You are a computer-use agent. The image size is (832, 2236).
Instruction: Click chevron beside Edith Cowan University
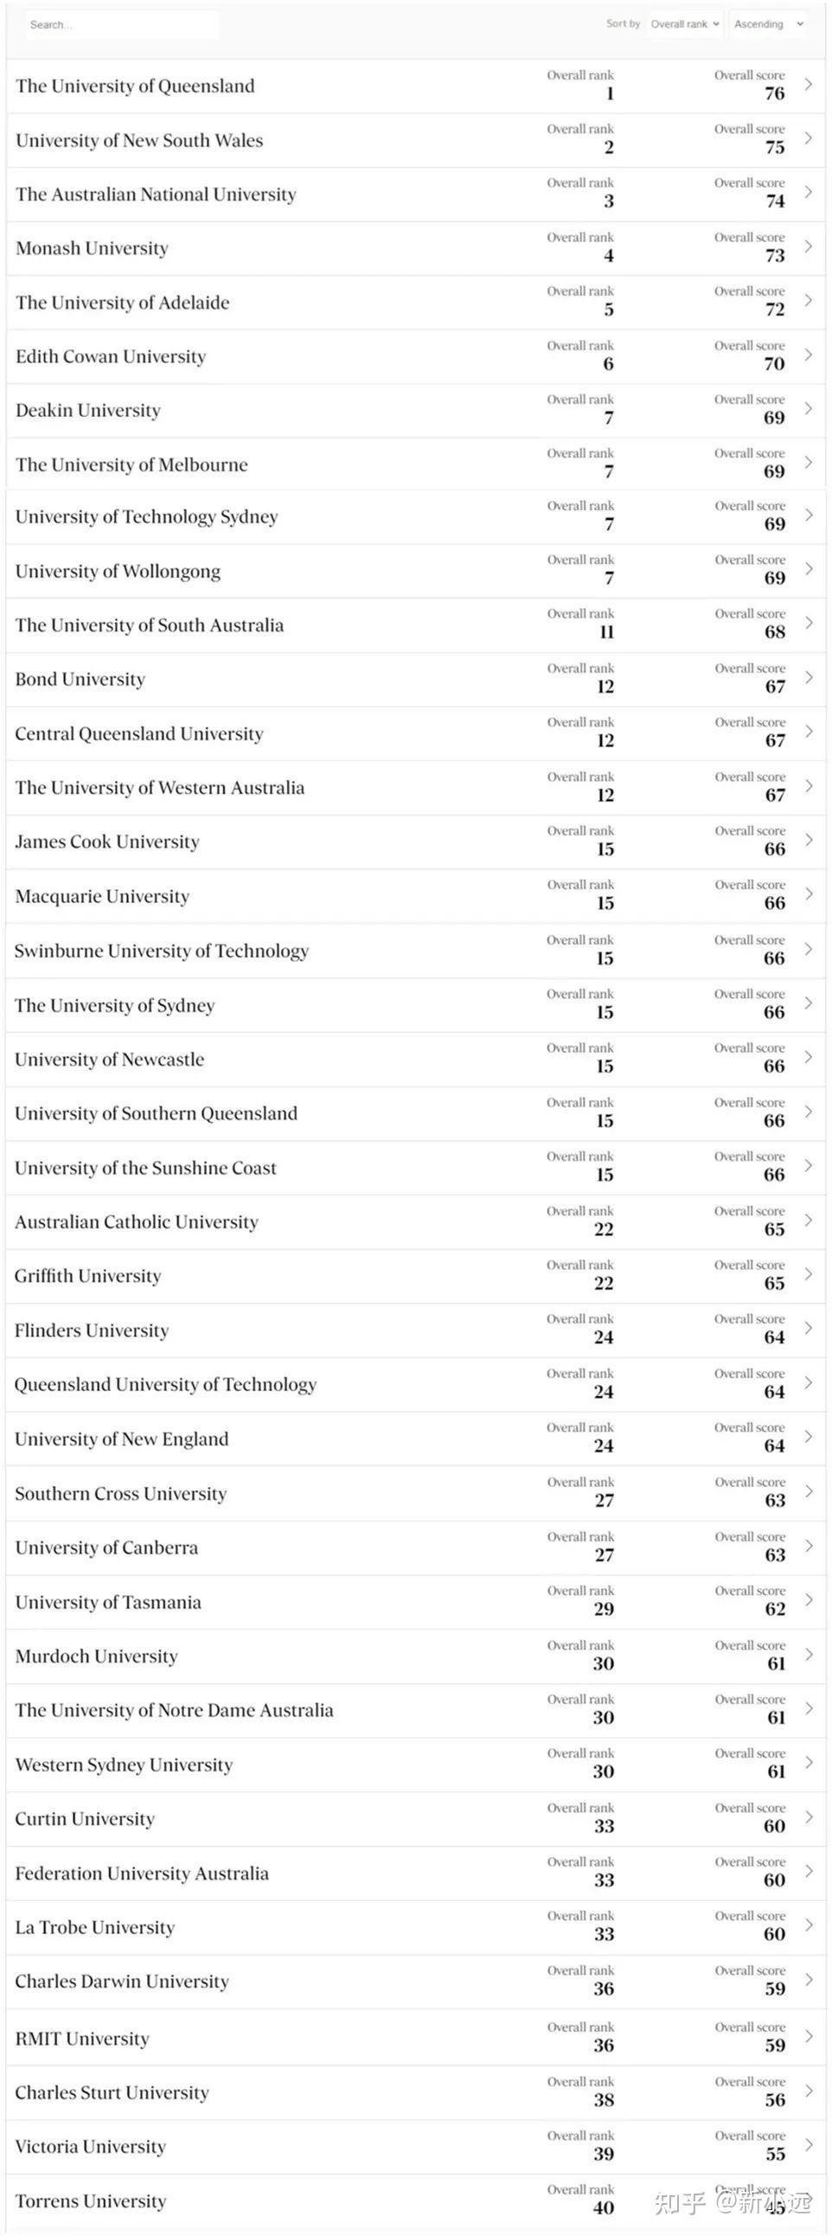click(809, 355)
